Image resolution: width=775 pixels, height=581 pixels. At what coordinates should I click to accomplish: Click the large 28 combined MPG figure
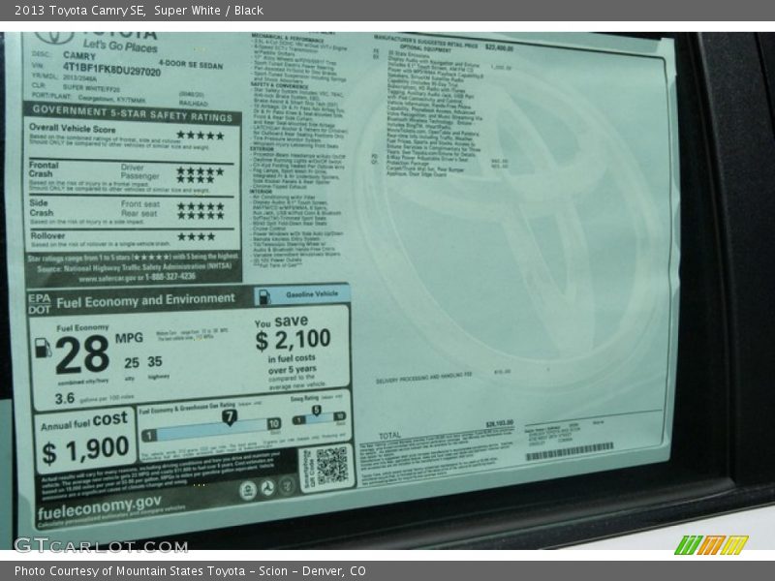(x=82, y=354)
